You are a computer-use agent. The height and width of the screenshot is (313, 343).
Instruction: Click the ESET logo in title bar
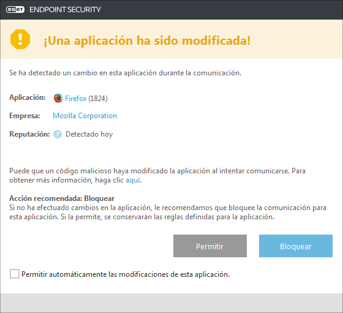coord(15,10)
